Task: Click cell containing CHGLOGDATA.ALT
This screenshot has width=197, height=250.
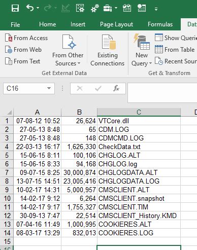Action: pos(139,172)
